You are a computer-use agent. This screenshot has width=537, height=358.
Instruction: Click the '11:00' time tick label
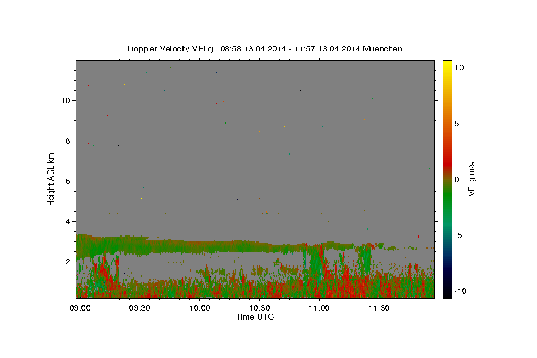pos(319,308)
